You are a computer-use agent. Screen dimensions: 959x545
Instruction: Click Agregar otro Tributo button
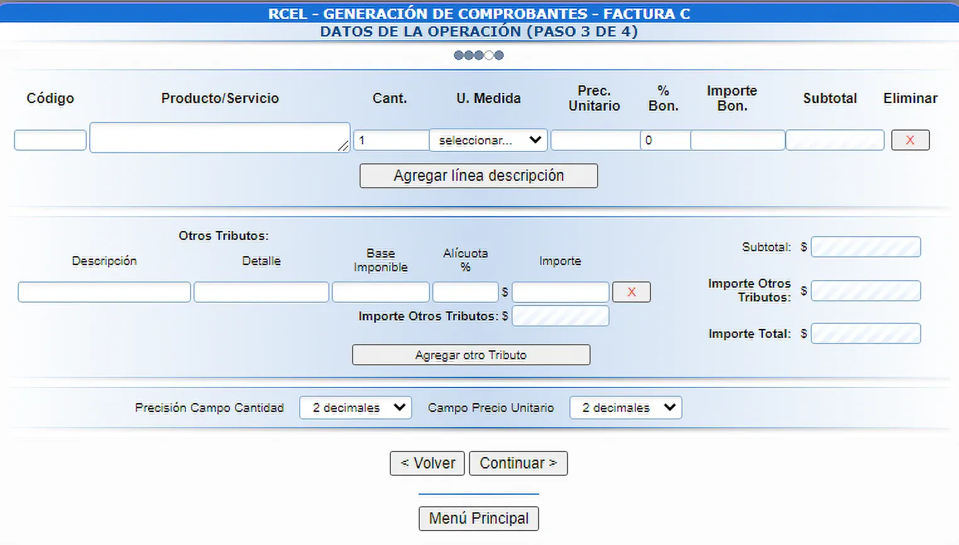[471, 355]
